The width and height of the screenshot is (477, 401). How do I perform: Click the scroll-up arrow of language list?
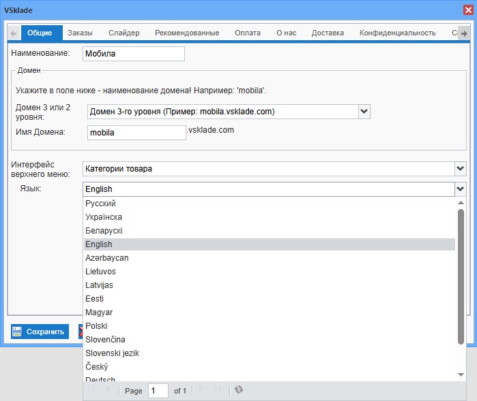click(461, 202)
